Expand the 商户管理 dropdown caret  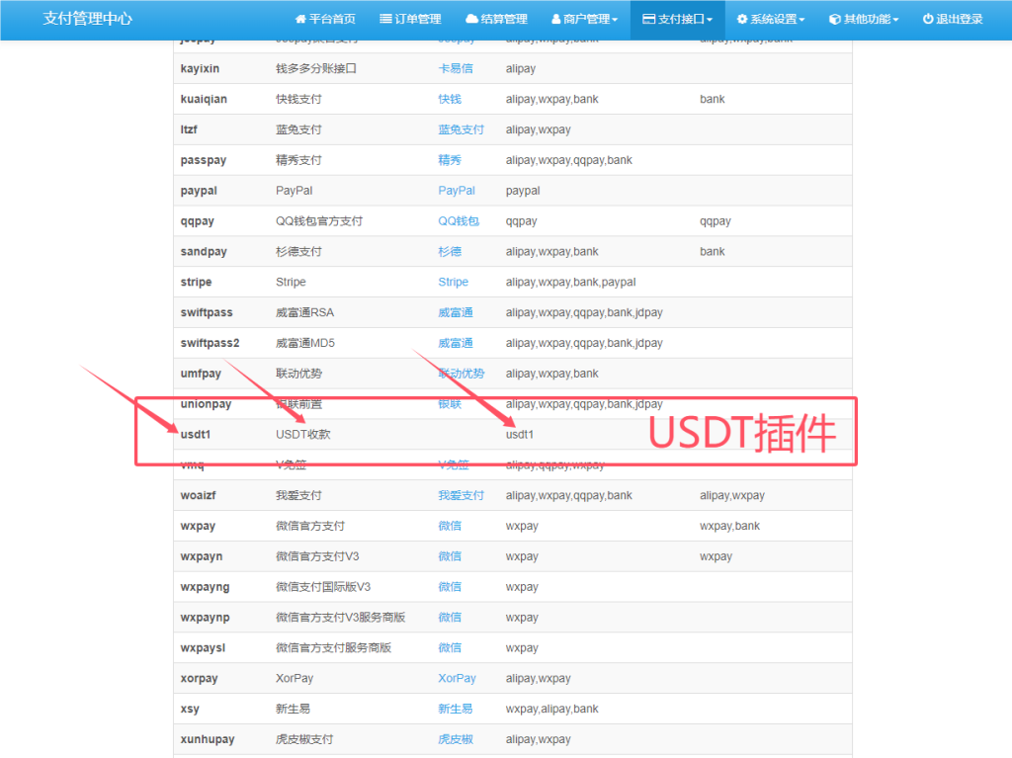coord(615,20)
